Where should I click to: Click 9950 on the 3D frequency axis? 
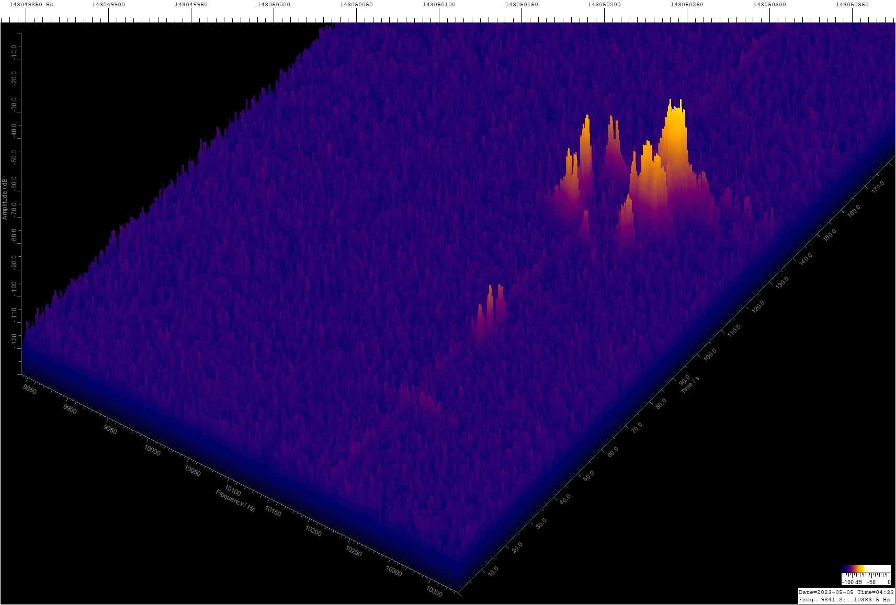(x=110, y=429)
